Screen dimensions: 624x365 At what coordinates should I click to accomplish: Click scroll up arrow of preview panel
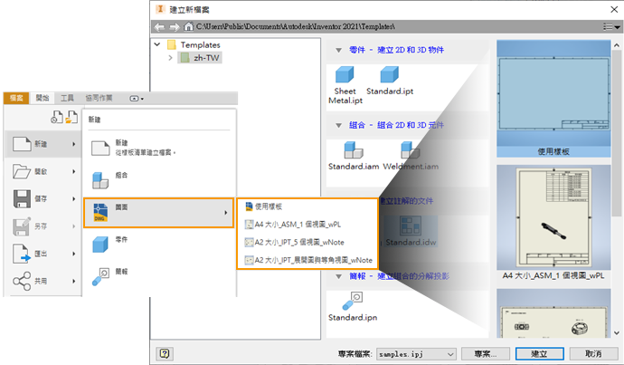point(617,45)
